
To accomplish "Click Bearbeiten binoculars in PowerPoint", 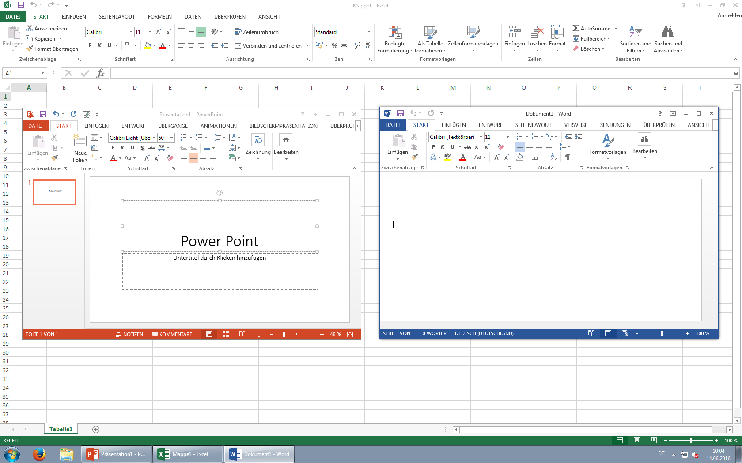I will 286,140.
